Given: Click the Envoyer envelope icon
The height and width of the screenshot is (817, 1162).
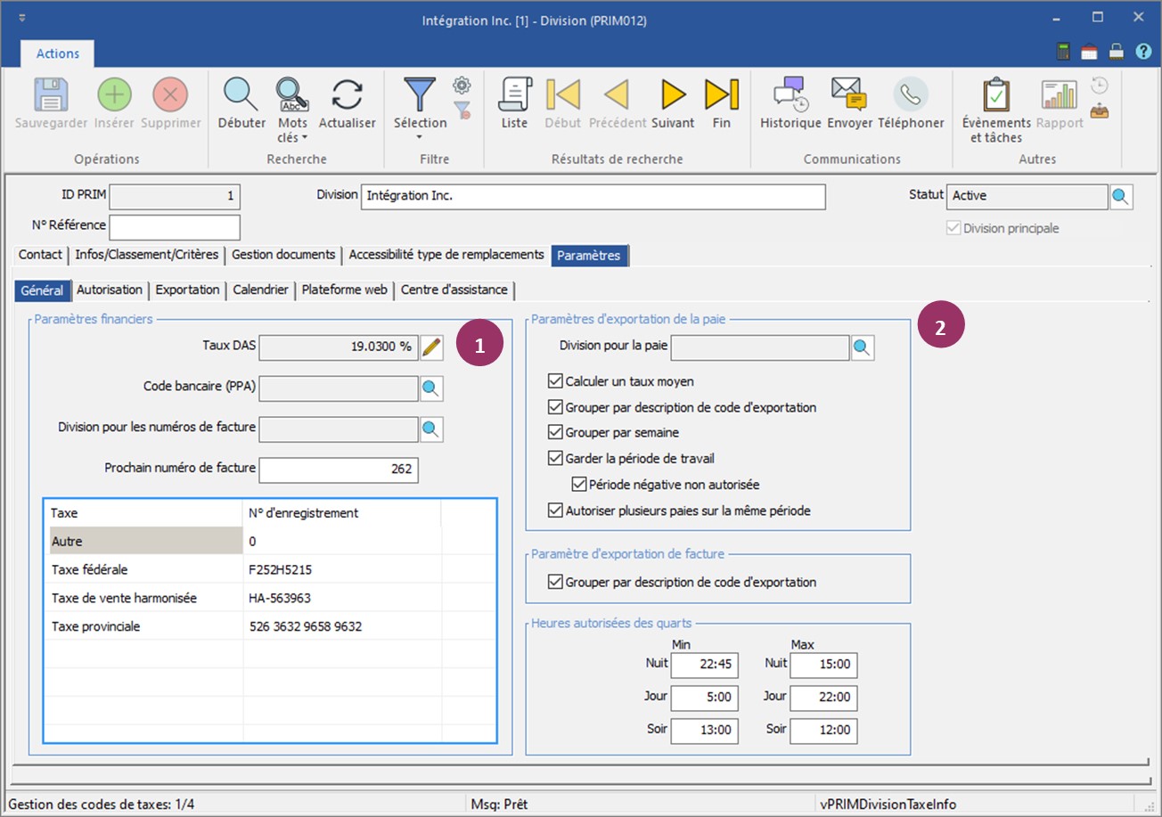Looking at the screenshot, I should (849, 94).
